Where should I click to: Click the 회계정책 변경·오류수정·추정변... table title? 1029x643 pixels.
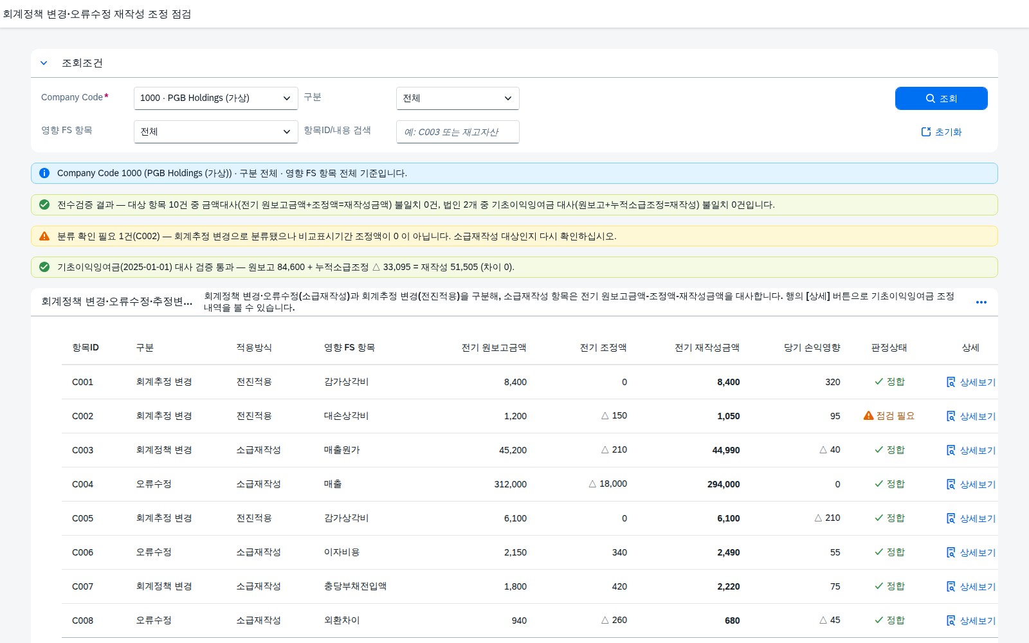[117, 302]
